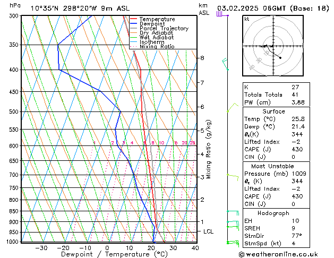This screenshot has width=334, height=258.
Task: Click the blue Dewpoint legend line swatch
Action: pyautogui.click(x=134, y=23)
